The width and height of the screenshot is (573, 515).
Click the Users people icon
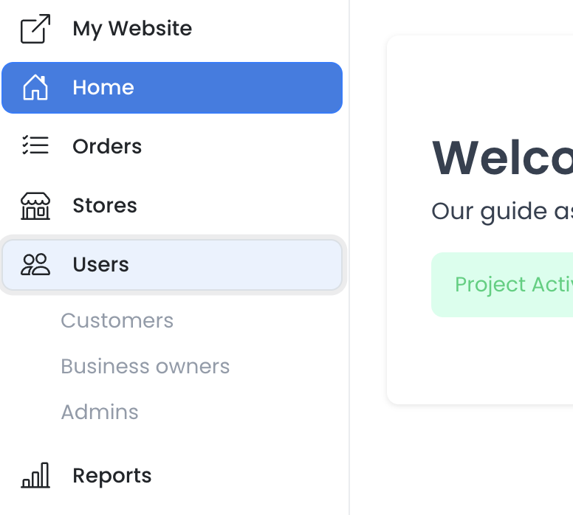click(35, 264)
